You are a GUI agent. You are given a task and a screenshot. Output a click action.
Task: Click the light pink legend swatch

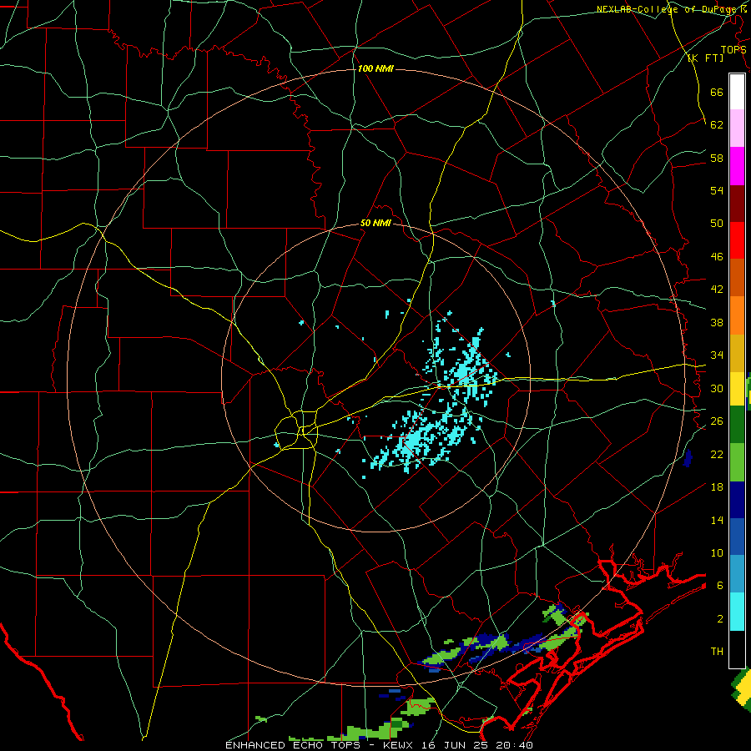tap(737, 129)
